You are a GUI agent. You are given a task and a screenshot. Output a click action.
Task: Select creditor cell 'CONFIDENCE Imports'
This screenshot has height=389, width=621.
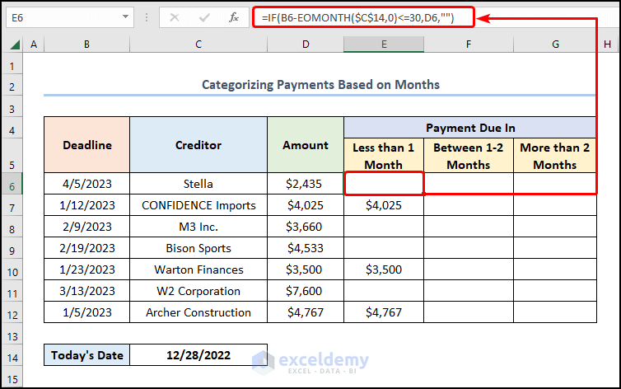point(198,204)
